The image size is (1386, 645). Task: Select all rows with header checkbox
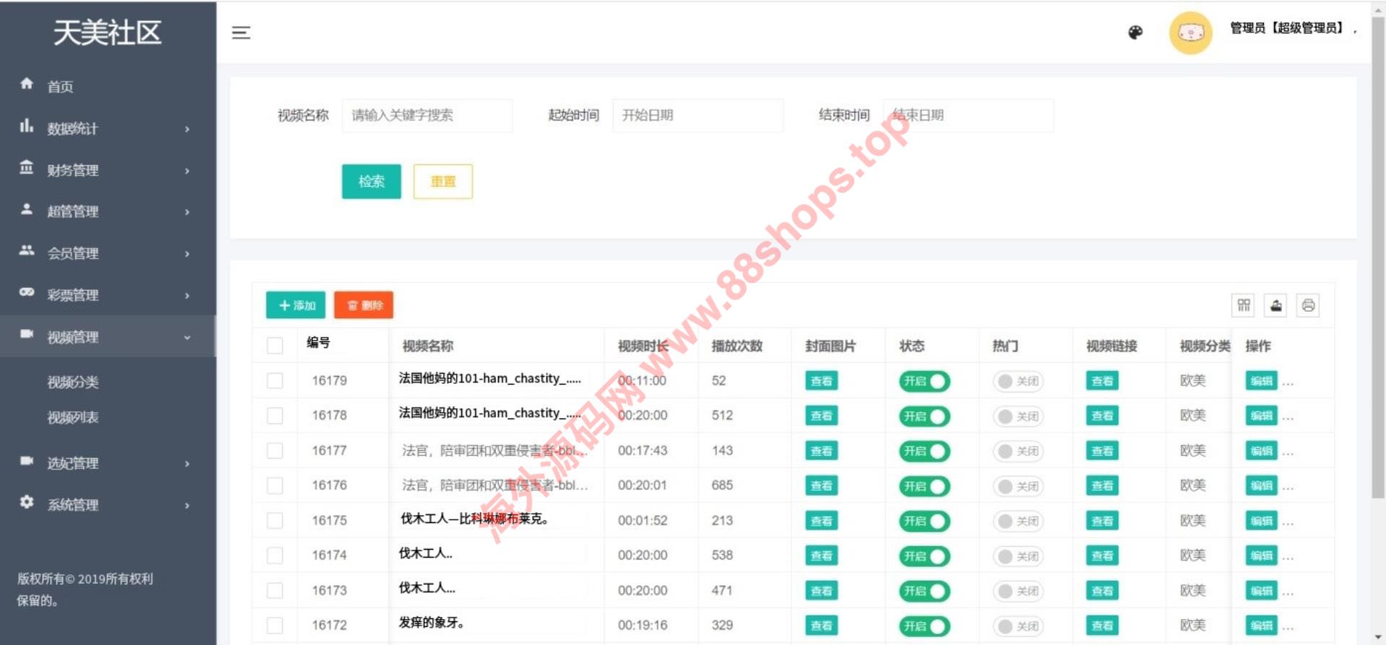point(275,346)
